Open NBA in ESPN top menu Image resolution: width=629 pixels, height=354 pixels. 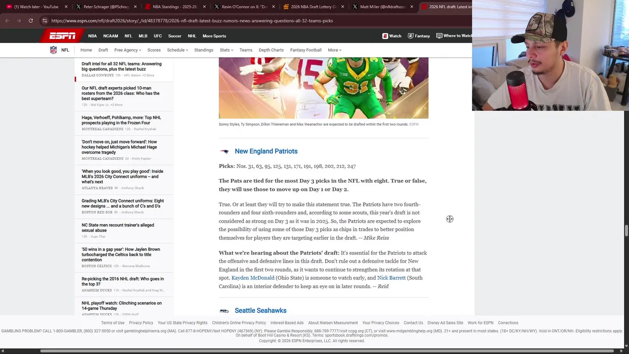[x=92, y=36]
